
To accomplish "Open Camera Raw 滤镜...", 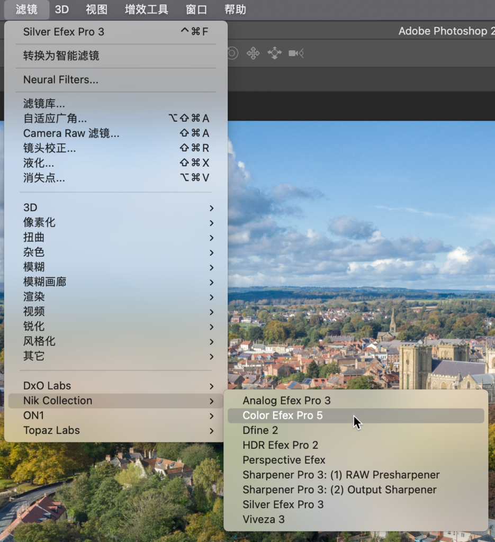I will point(116,133).
